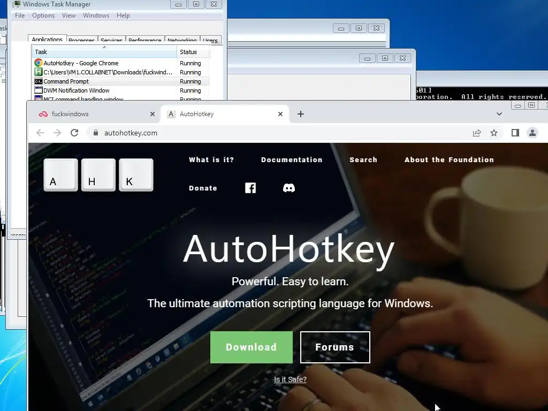Click the H keycap logo
548x411 pixels.
[98, 175]
